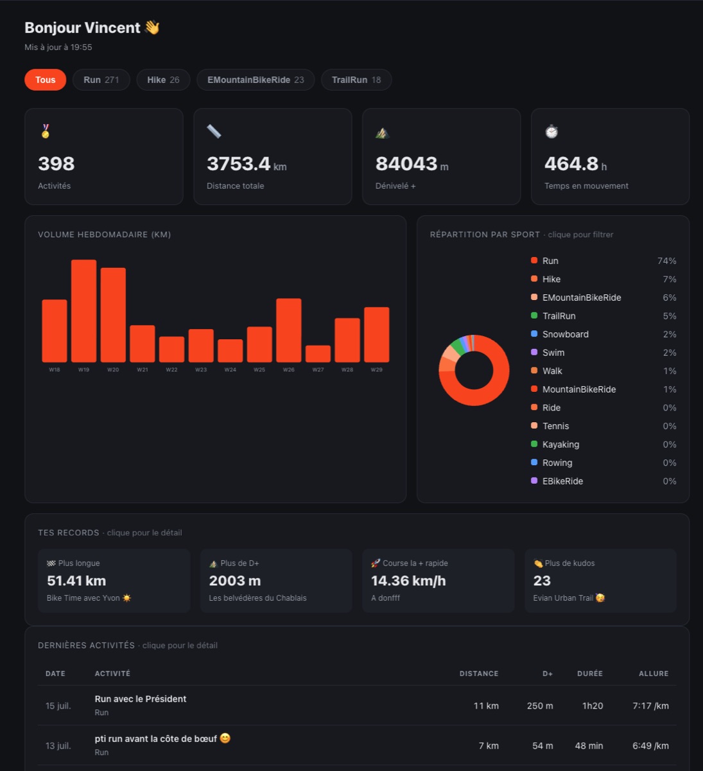
Task: Click the Mis à jour à 19:55 text
Action: coord(58,47)
